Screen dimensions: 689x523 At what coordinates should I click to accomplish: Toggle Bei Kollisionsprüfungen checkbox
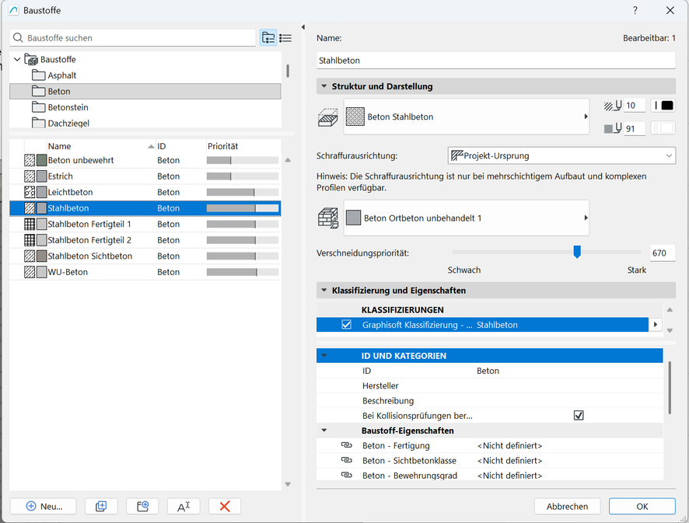[579, 416]
